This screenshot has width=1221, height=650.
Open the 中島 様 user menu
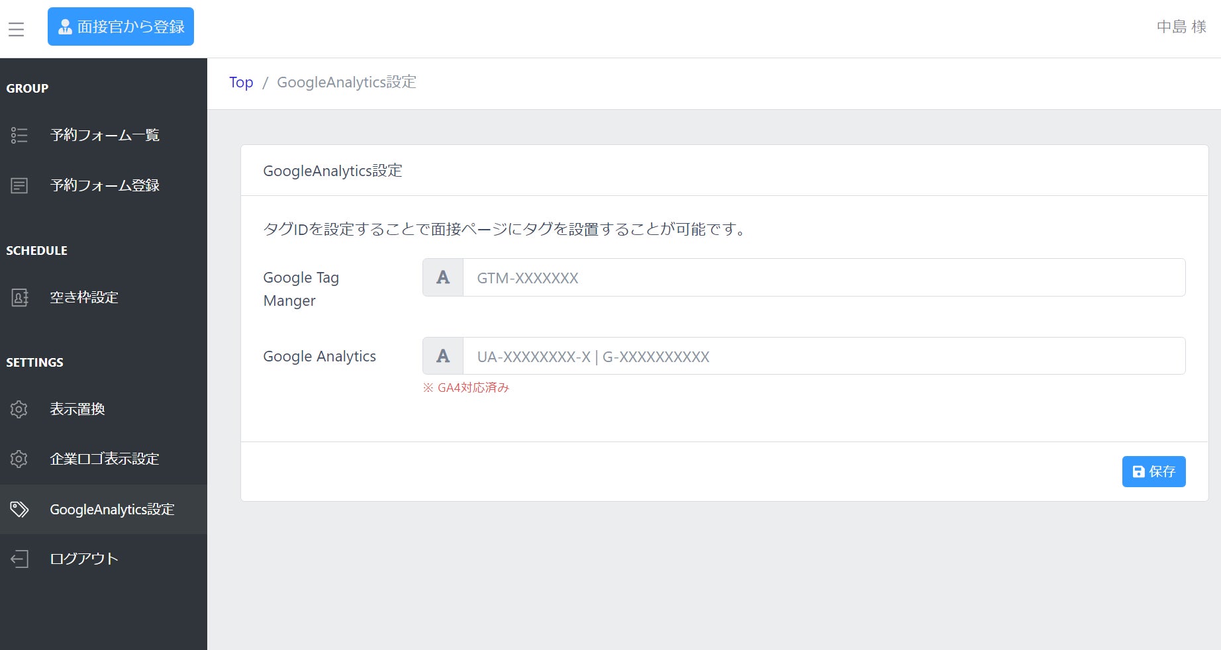pyautogui.click(x=1181, y=27)
